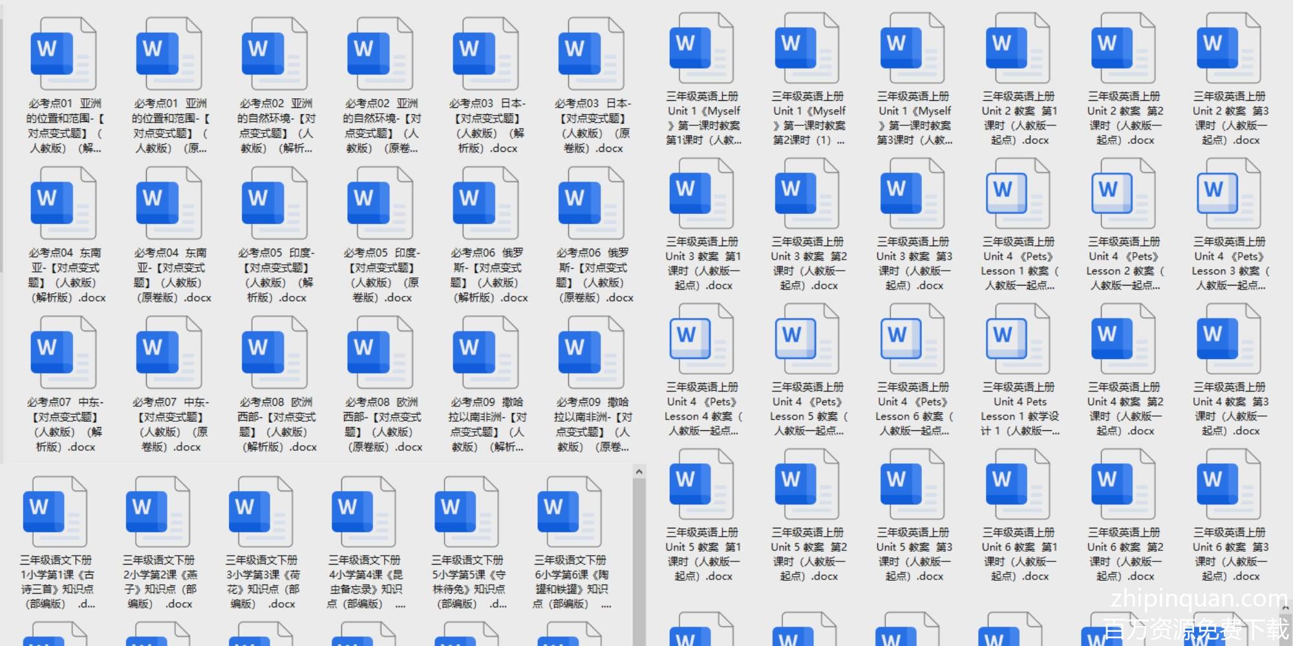
Task: Select file name 必考点05 印度 (原卷版).docx
Action: coord(381,275)
